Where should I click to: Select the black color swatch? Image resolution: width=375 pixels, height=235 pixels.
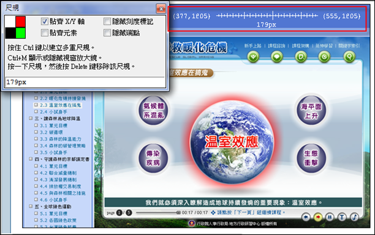point(10,33)
